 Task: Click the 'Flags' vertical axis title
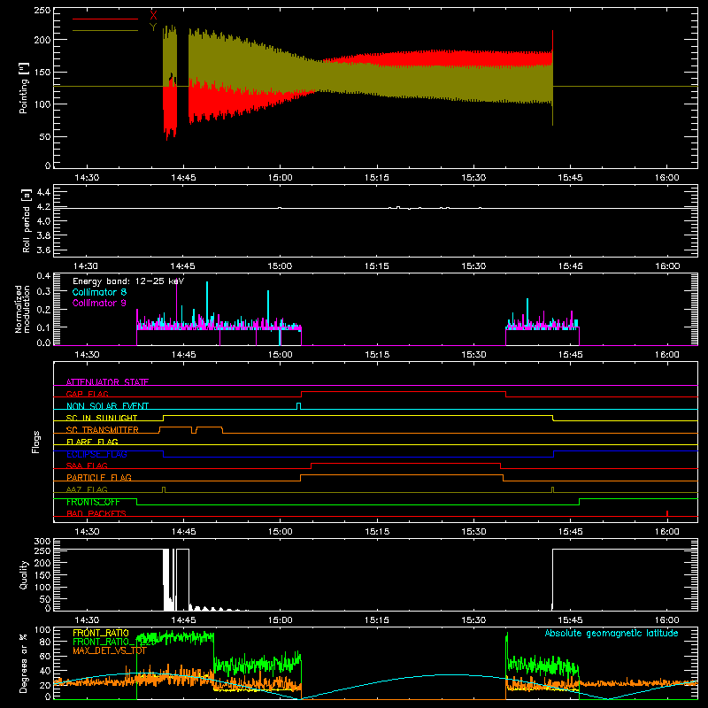(35, 442)
